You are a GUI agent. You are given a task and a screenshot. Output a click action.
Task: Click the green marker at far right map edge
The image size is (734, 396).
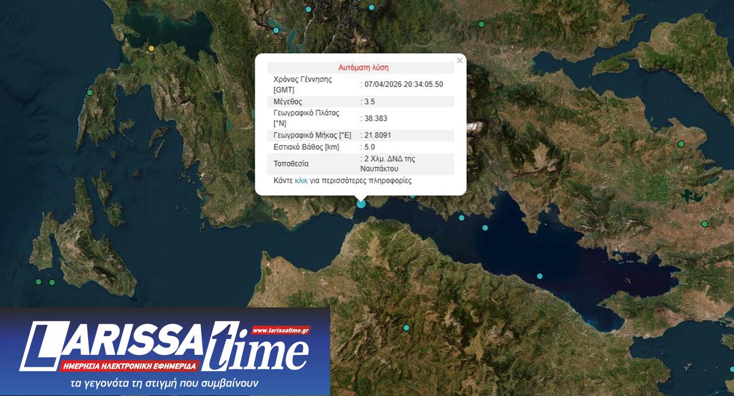pos(705,224)
